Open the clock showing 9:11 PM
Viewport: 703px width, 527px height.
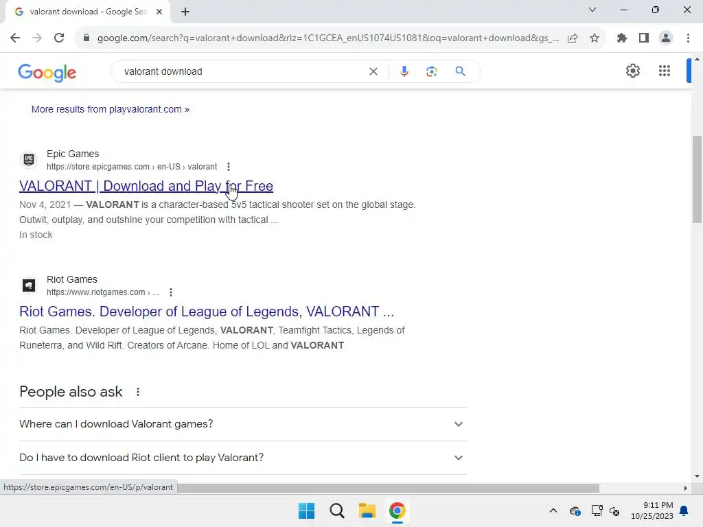tap(652, 511)
